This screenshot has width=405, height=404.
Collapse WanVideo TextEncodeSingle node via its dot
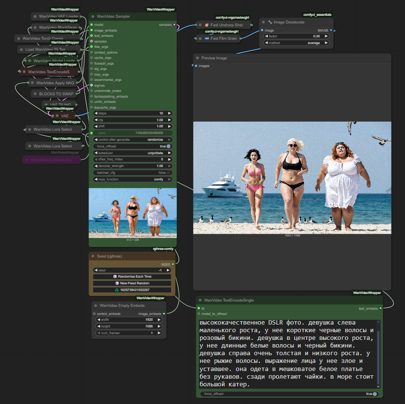(200, 300)
